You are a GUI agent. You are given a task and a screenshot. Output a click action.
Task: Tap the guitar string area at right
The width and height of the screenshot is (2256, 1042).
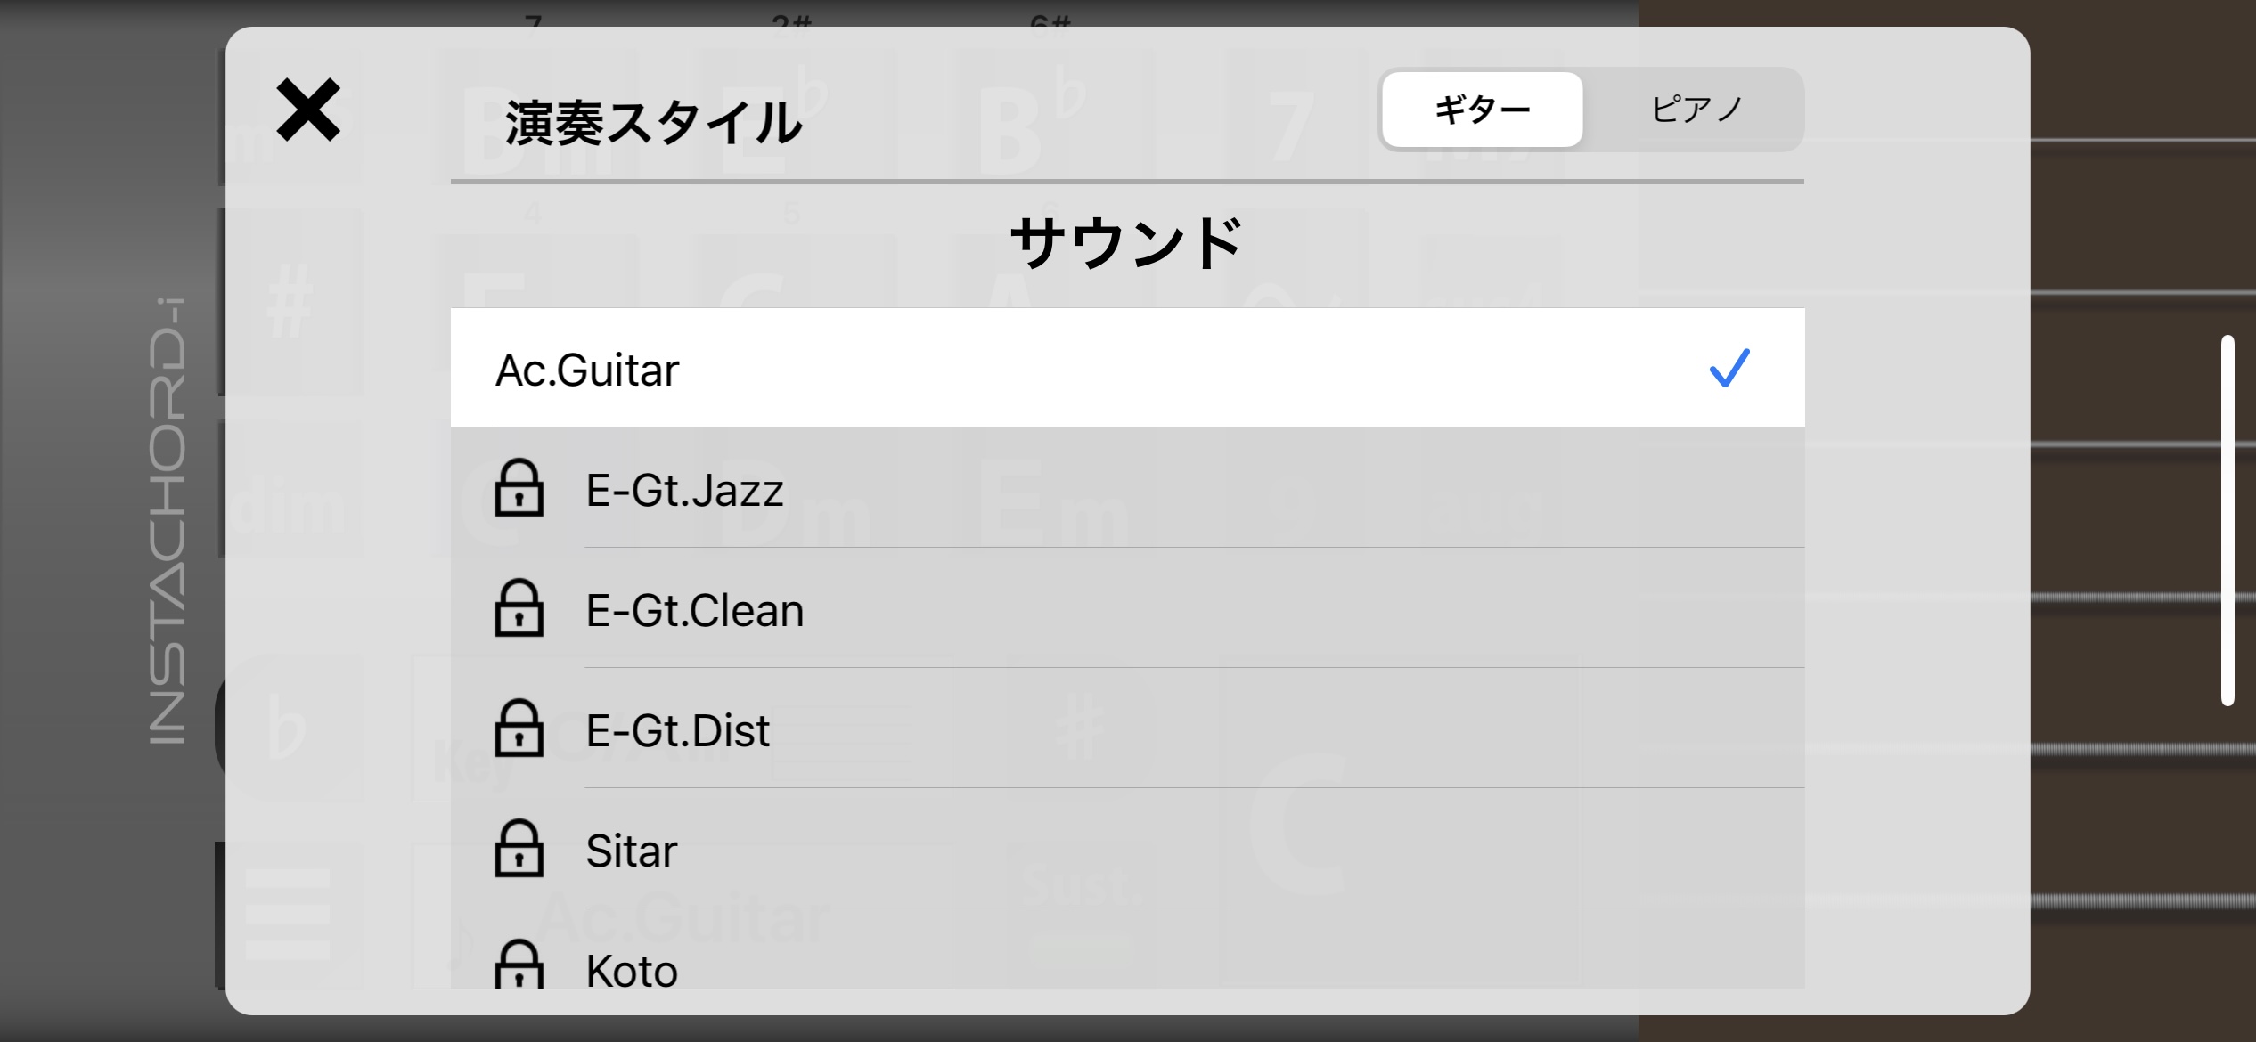2143,521
